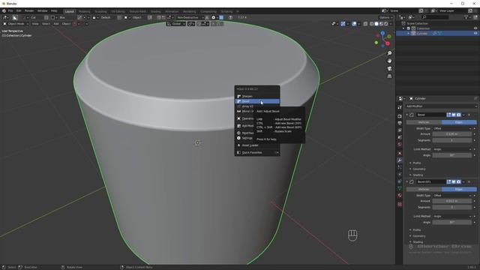480x270 pixels.
Task: Choose Asset Loader in the HOps menu
Action: pos(256,145)
